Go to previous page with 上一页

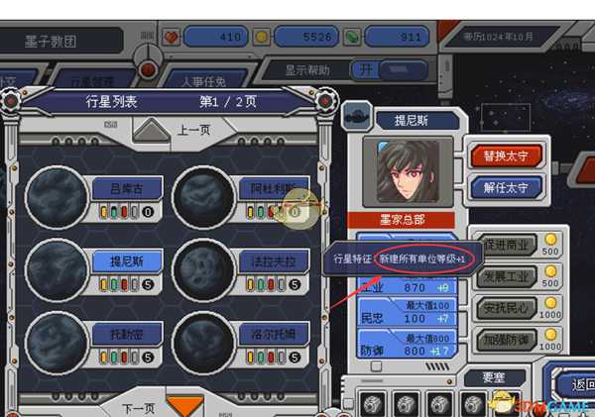coord(194,130)
